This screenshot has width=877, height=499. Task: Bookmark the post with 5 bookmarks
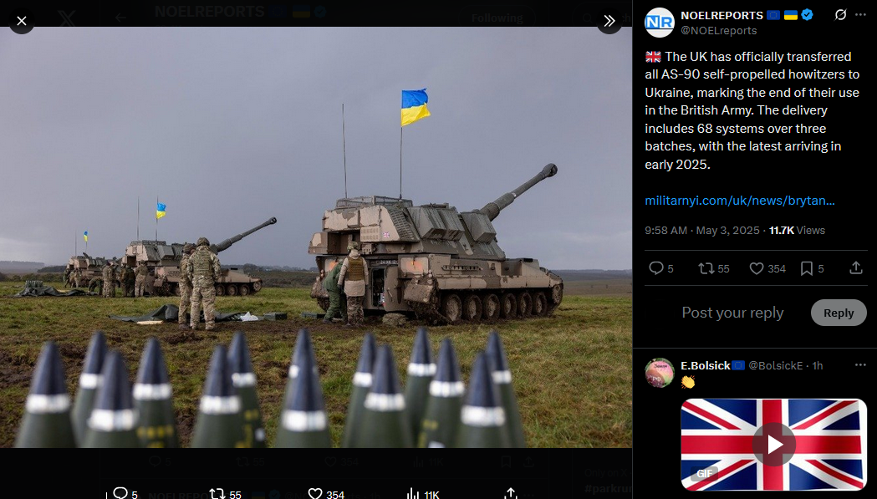(812, 268)
